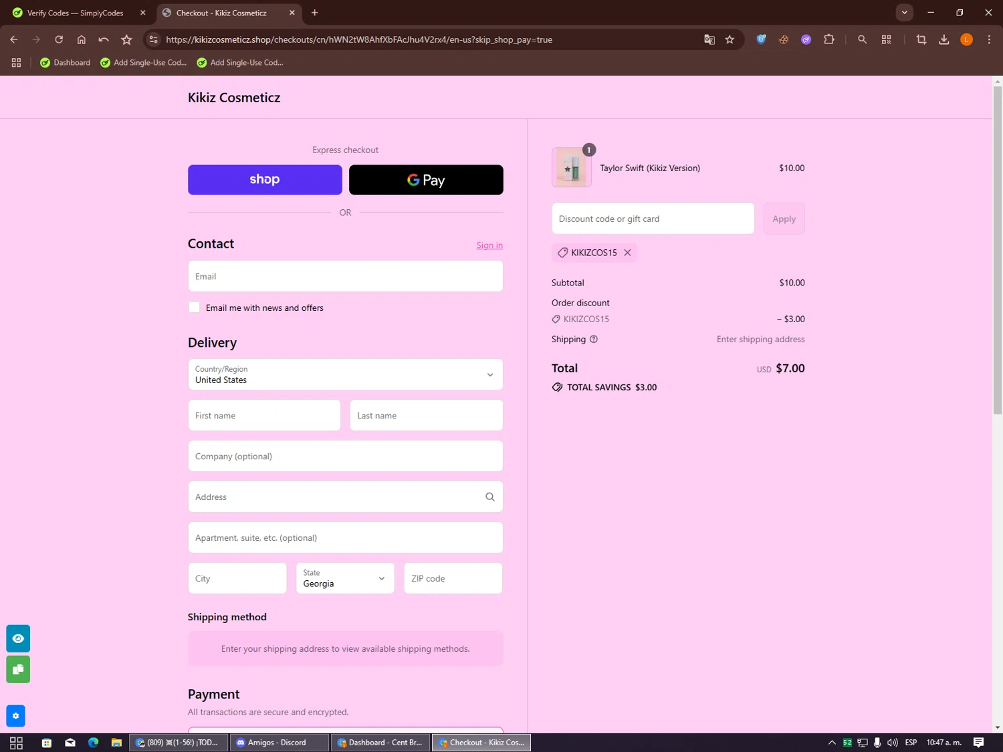This screenshot has height=752, width=1003.
Task: Open browser downloads
Action: [944, 39]
